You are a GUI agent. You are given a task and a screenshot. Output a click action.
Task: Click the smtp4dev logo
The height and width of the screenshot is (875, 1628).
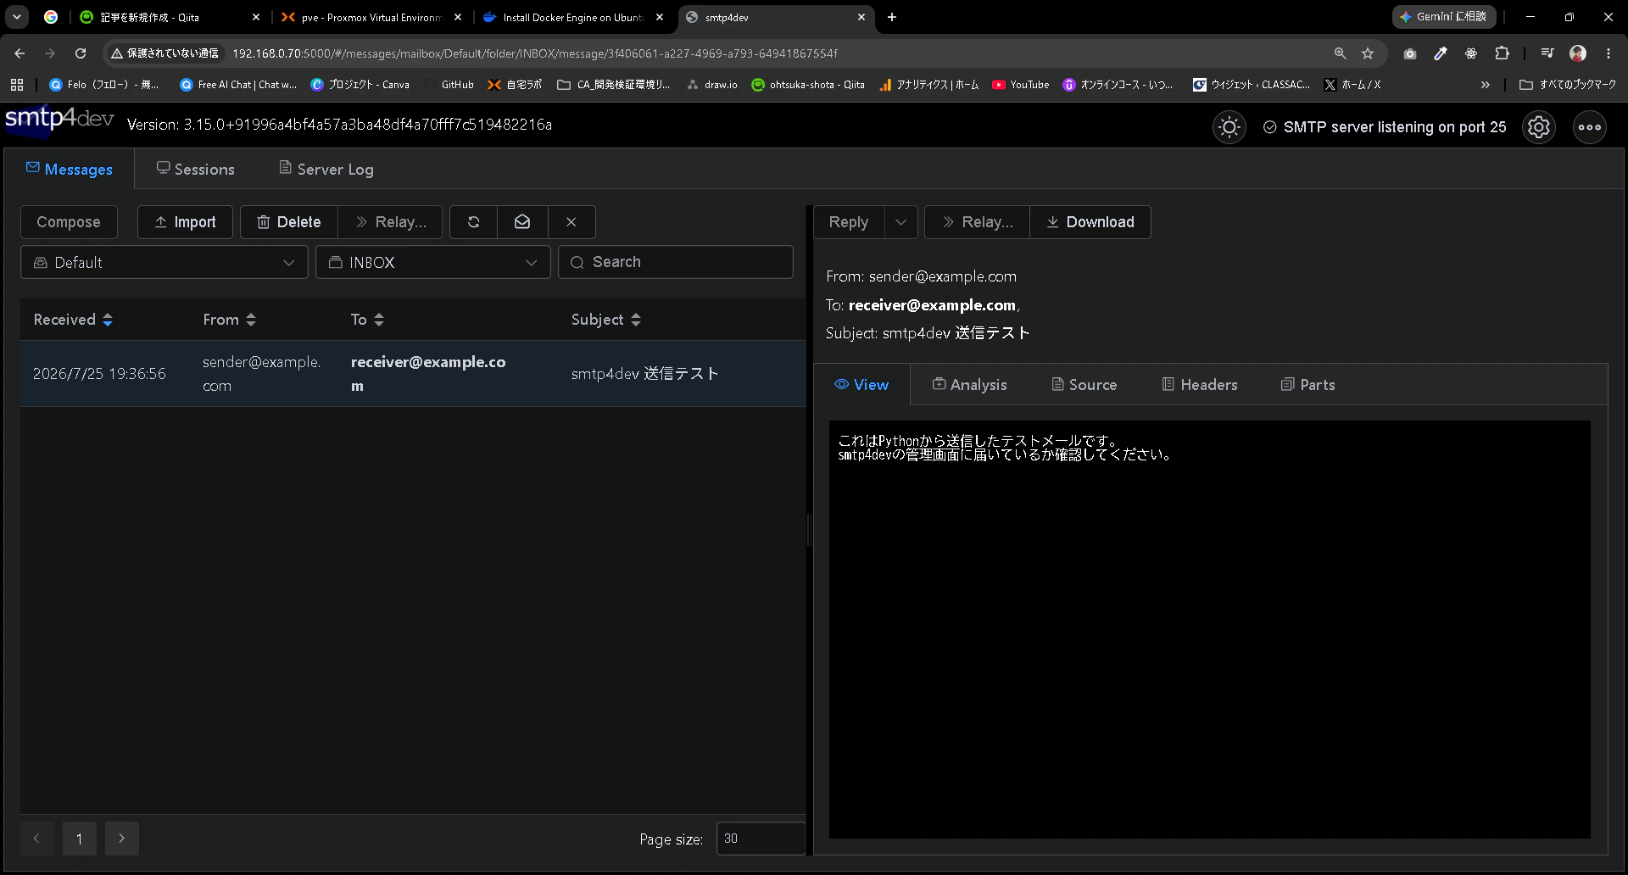click(59, 120)
